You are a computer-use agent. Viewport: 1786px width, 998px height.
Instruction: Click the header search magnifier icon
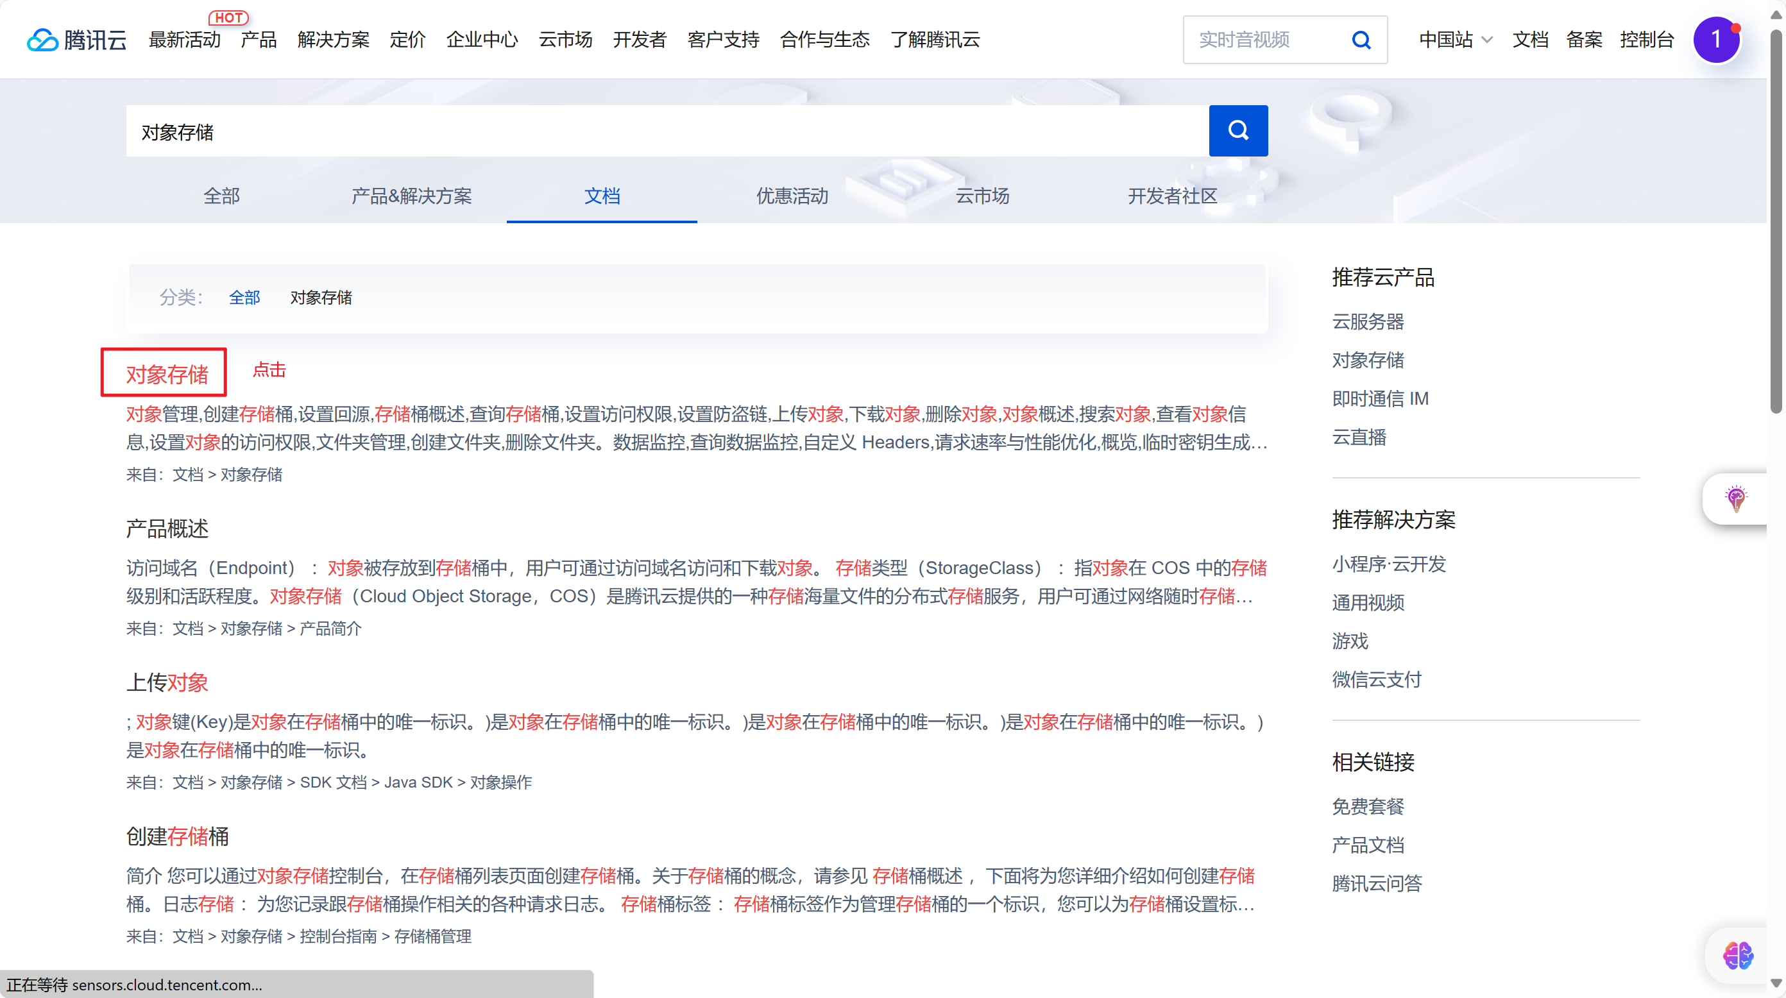(x=1361, y=40)
